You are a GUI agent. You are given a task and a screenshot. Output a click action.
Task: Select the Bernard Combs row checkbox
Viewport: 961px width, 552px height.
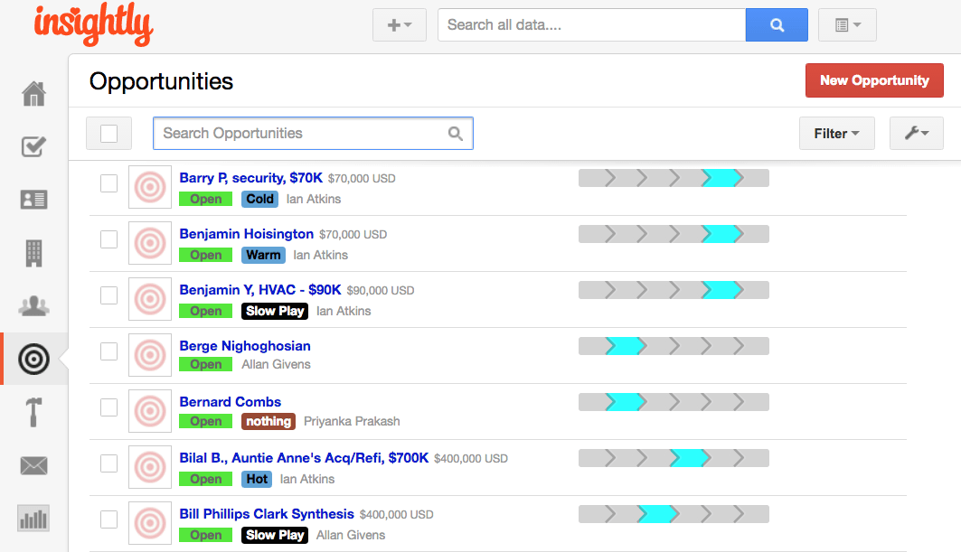coord(108,407)
